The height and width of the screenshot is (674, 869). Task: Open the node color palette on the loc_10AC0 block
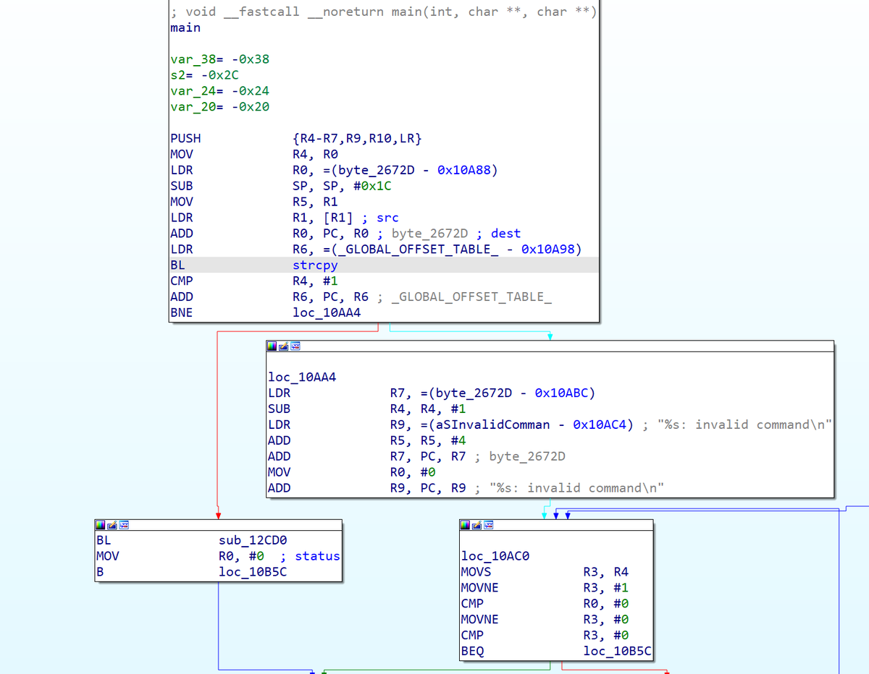pyautogui.click(x=465, y=525)
